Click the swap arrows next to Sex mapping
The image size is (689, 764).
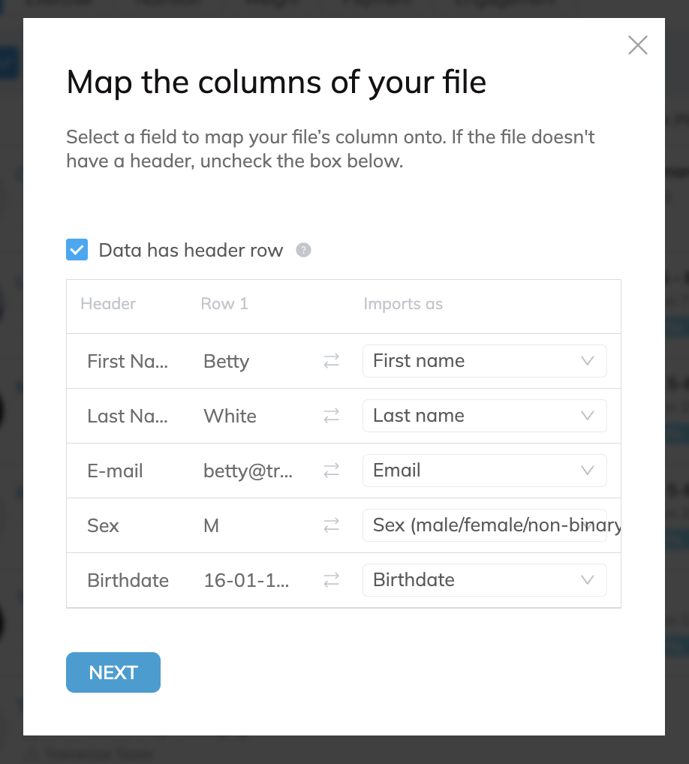[331, 525]
